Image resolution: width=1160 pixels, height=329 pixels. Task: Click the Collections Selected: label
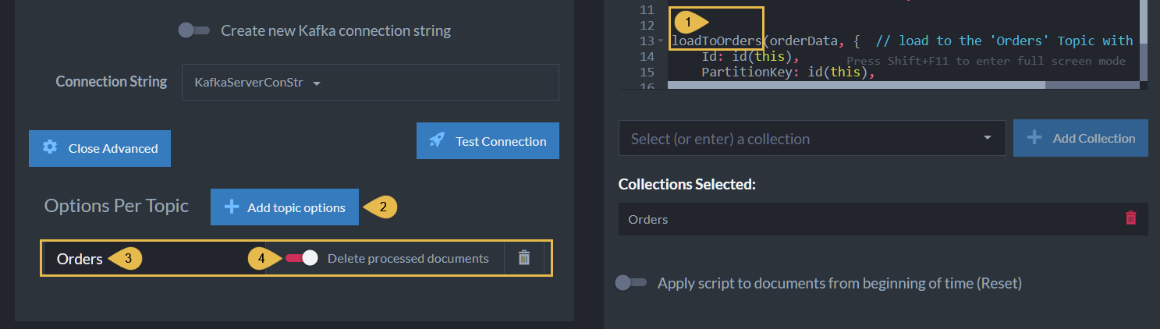687,184
